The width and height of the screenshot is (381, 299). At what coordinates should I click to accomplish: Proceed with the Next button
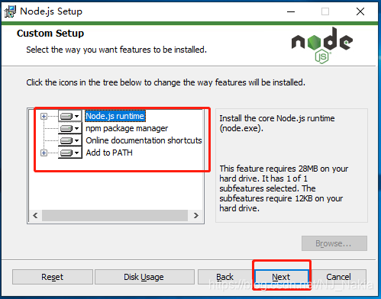click(x=281, y=277)
